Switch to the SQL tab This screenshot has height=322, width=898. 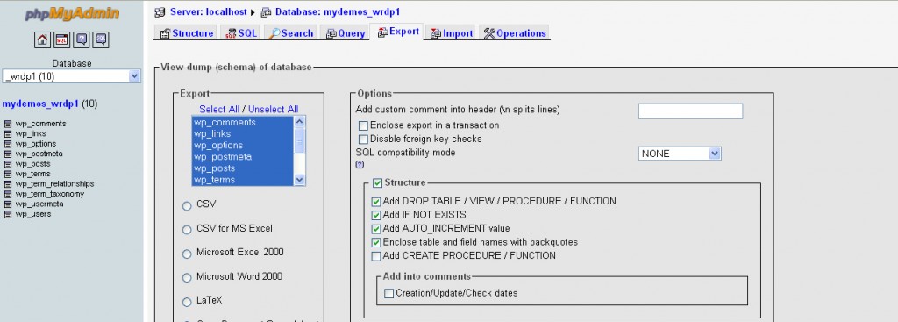click(x=240, y=33)
